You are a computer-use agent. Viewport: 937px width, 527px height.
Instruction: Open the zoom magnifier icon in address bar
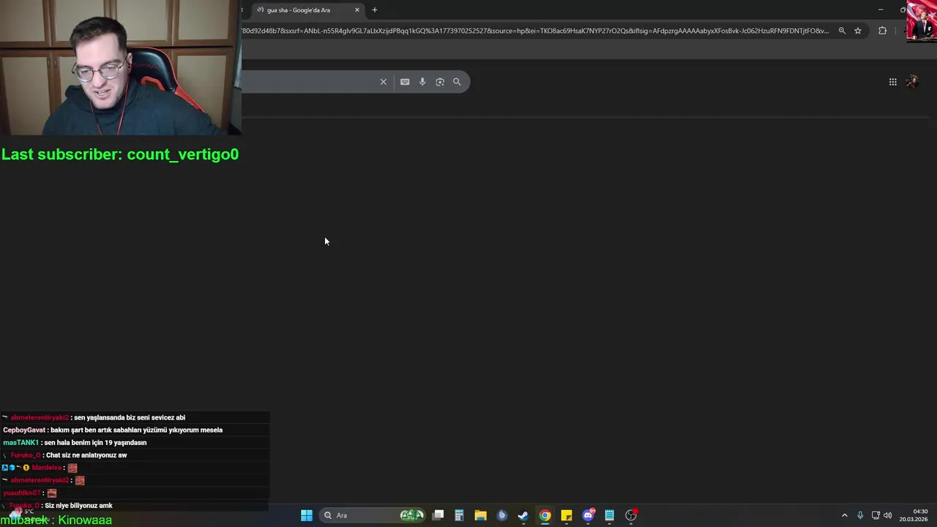coord(842,31)
